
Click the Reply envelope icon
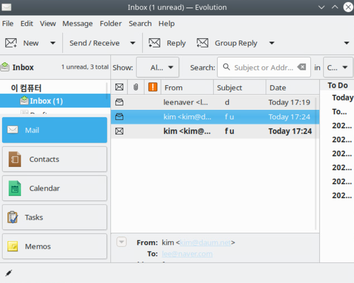[154, 43]
